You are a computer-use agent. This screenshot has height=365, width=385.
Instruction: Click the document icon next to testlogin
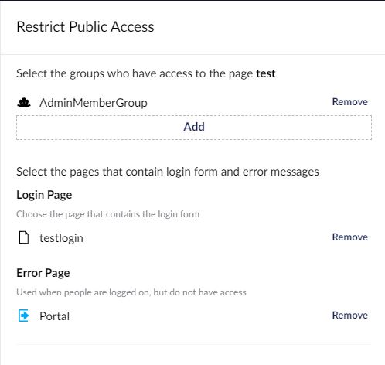24,237
